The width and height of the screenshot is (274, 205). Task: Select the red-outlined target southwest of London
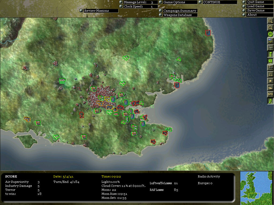81,115
